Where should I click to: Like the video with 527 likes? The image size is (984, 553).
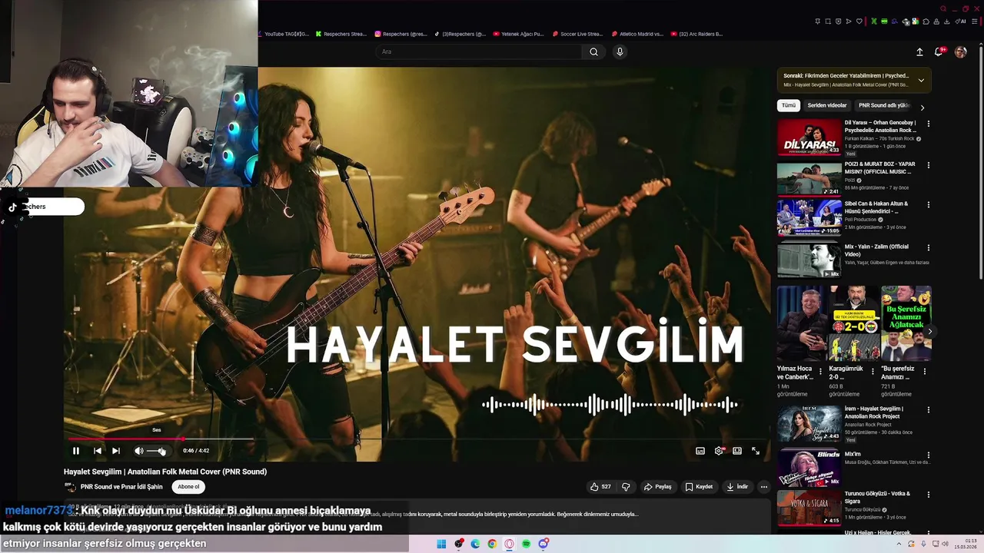tap(600, 486)
